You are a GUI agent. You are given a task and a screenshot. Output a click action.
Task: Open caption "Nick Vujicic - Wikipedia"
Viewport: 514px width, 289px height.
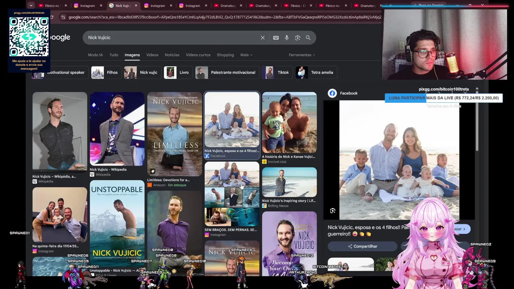(108, 169)
